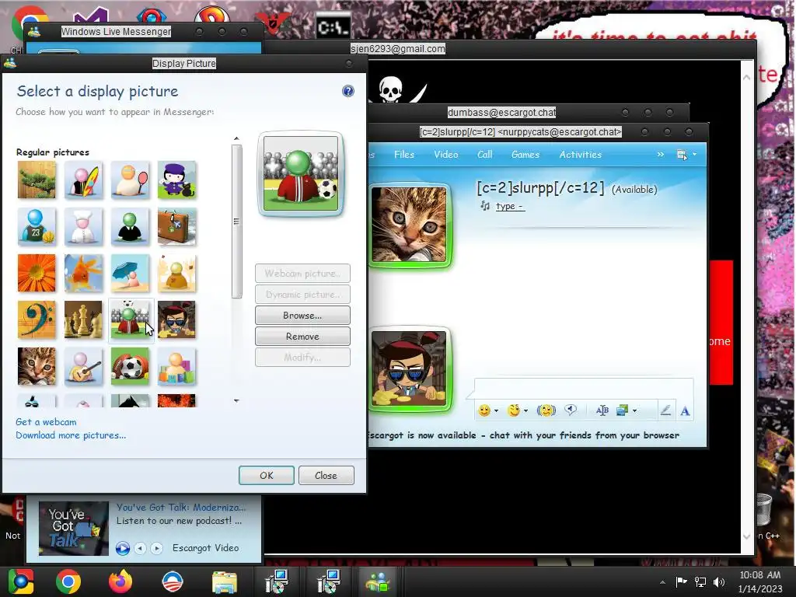Pick the green buddy in black suit picture
The image size is (796, 597).
(130, 226)
